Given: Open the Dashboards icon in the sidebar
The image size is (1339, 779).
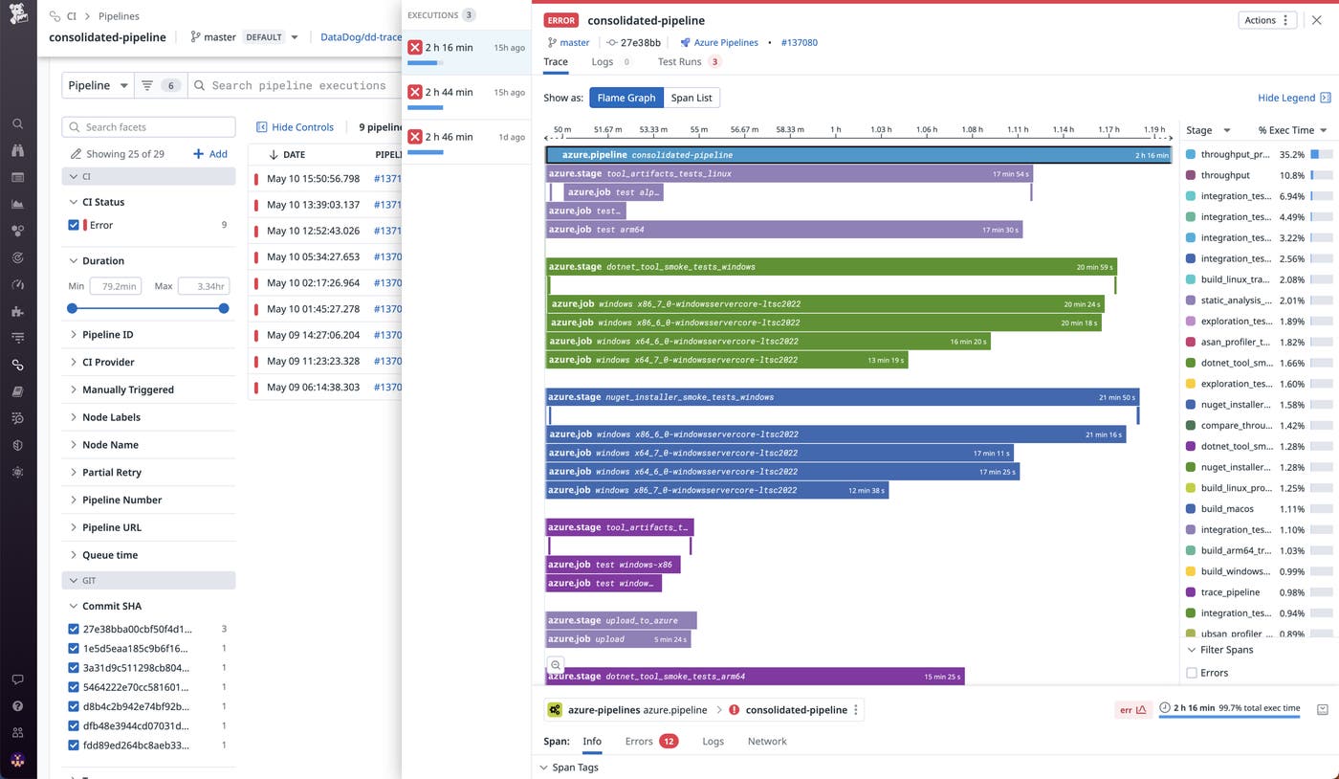Looking at the screenshot, I should tap(17, 177).
